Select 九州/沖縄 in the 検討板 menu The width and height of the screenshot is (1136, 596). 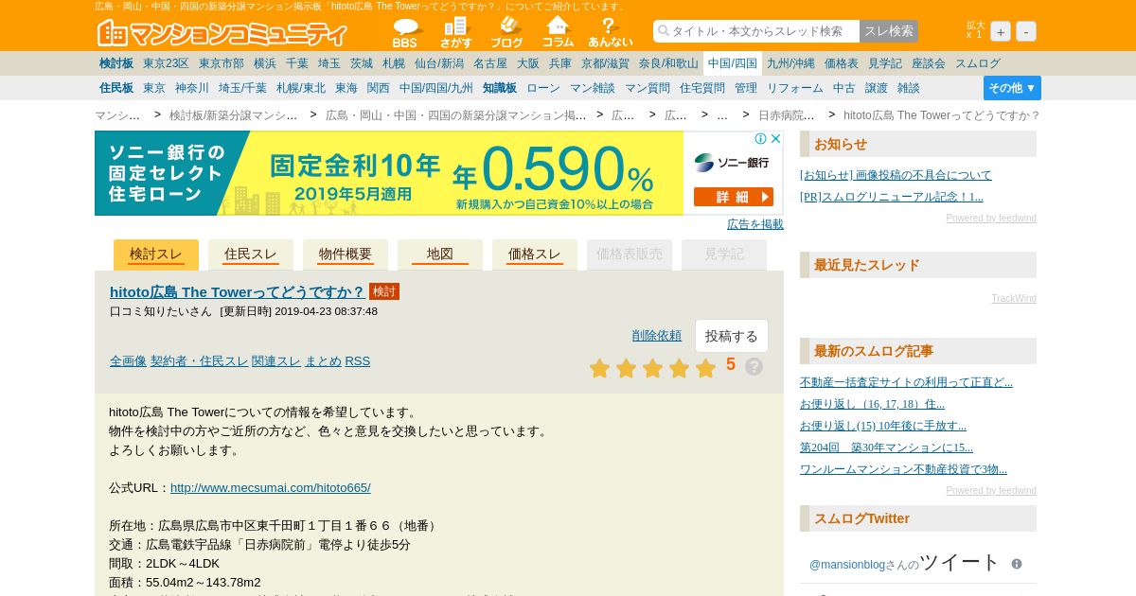(790, 63)
